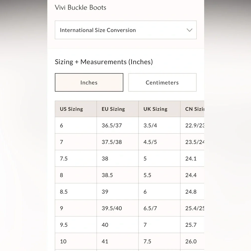Select the CN Sizing column header
Viewport: 251px width, 251px height.
click(x=195, y=109)
